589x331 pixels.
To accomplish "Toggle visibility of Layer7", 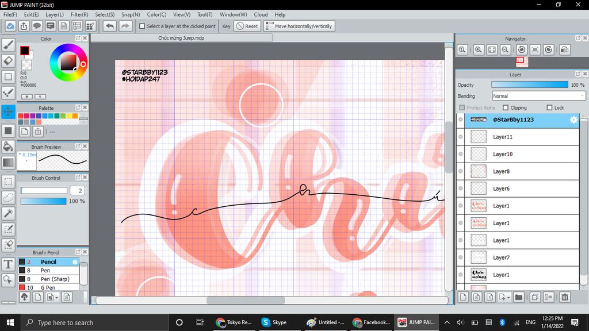I will (461, 258).
